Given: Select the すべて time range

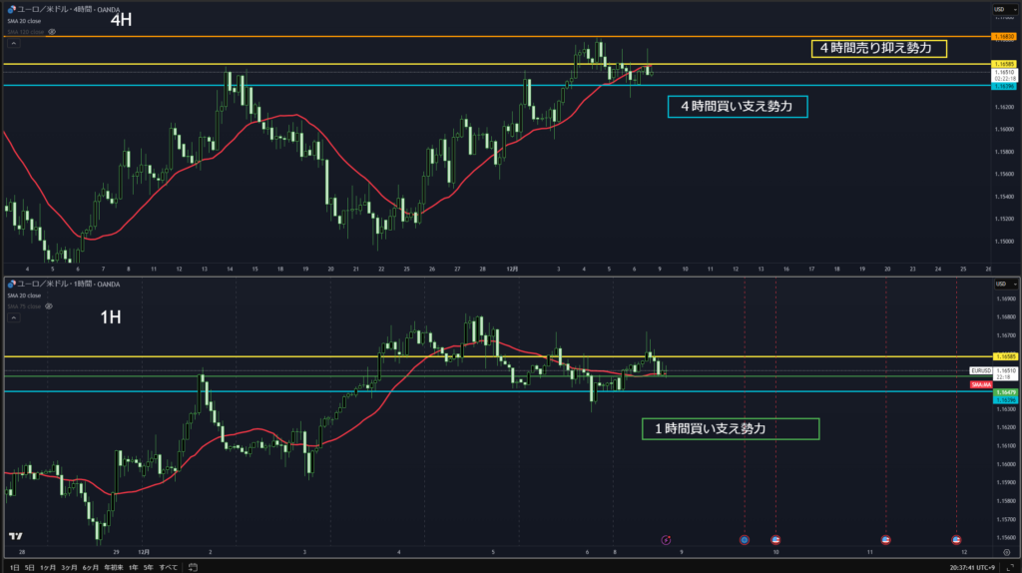Looking at the screenshot, I should (x=169, y=567).
